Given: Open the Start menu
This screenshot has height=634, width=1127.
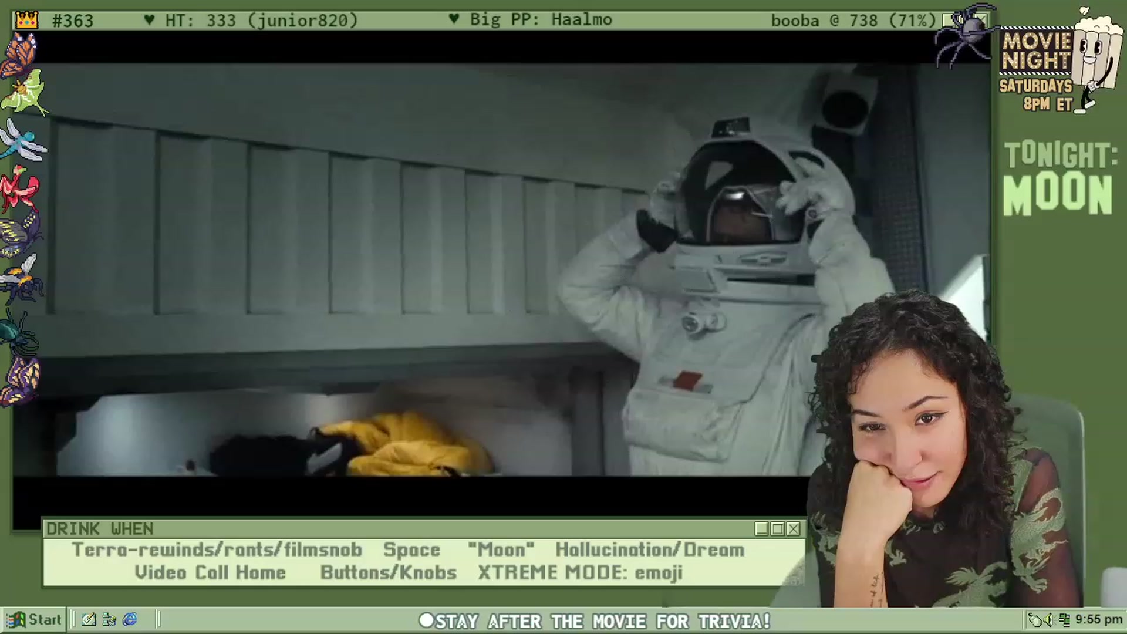Looking at the screenshot, I should coord(34,619).
